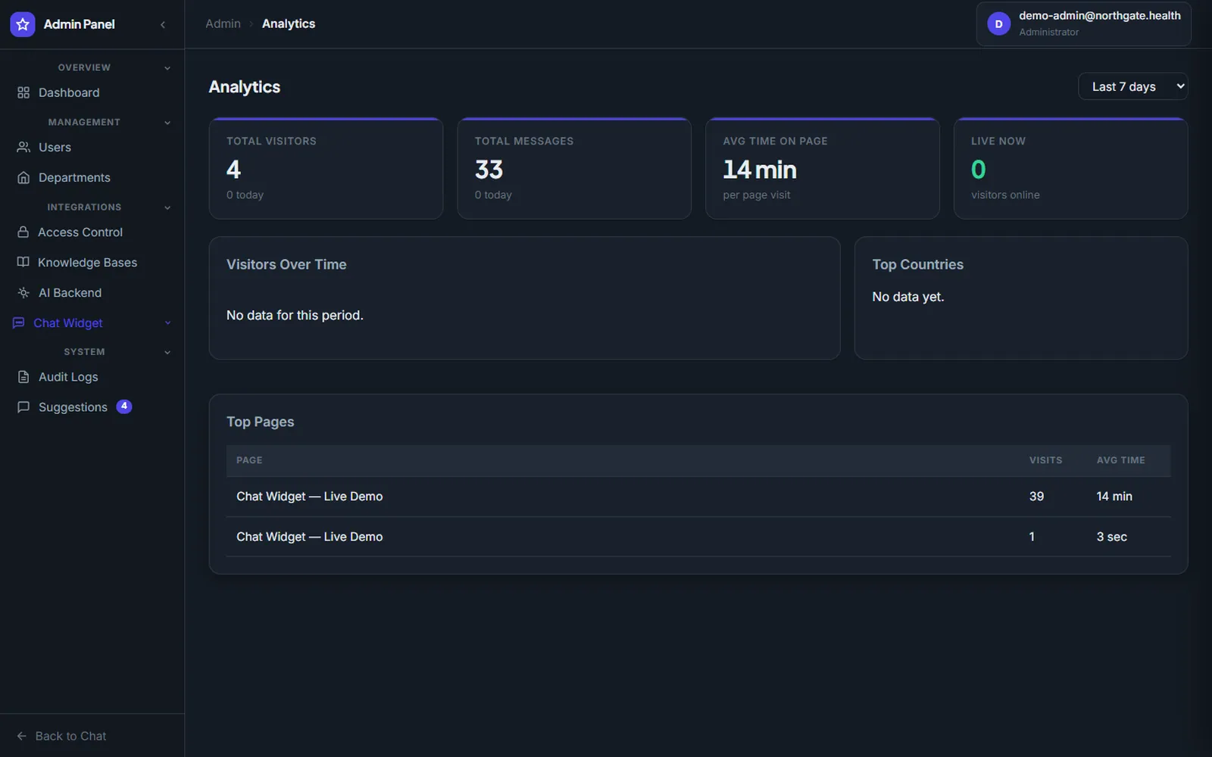Click the user avatar with letter D
Image resolution: width=1212 pixels, height=757 pixels.
(x=998, y=24)
